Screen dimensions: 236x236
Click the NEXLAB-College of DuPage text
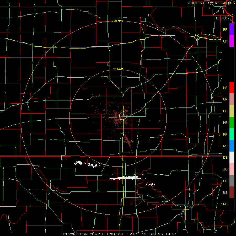pyautogui.click(x=210, y=3)
